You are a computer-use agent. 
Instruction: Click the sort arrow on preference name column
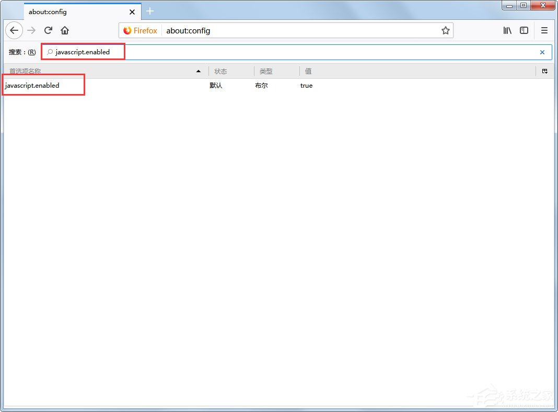(x=198, y=70)
